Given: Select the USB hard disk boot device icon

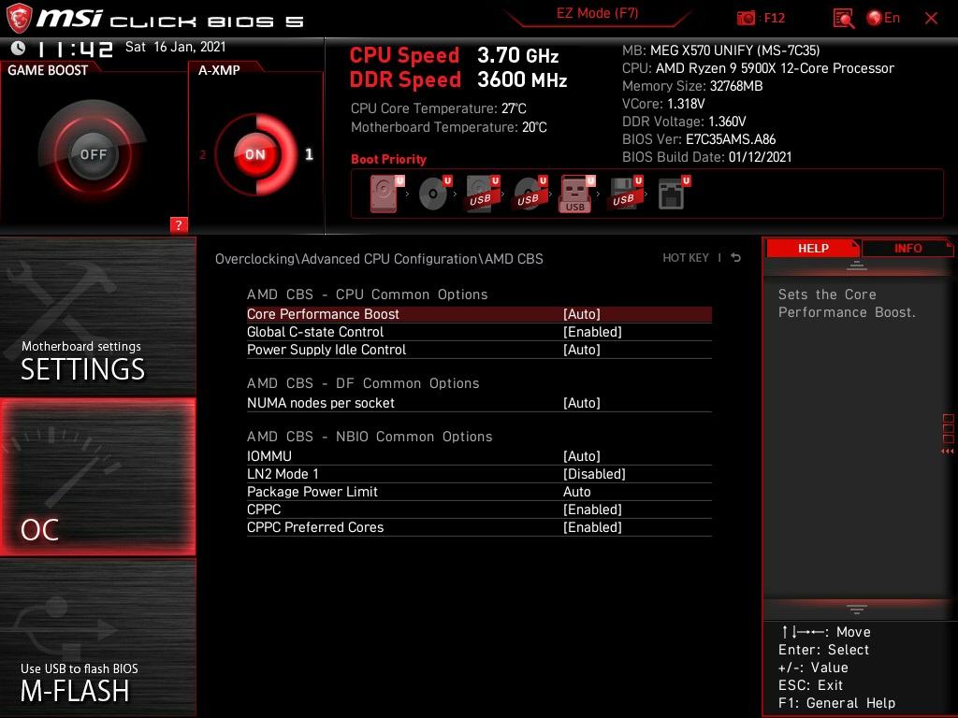Looking at the screenshot, I should pyautogui.click(x=483, y=194).
